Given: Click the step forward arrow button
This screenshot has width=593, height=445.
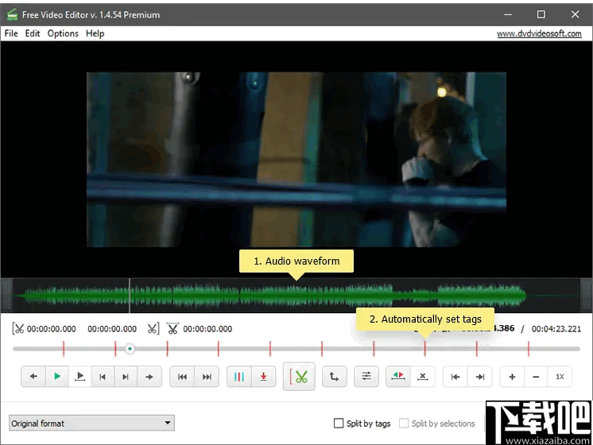Looking at the screenshot, I should (149, 377).
